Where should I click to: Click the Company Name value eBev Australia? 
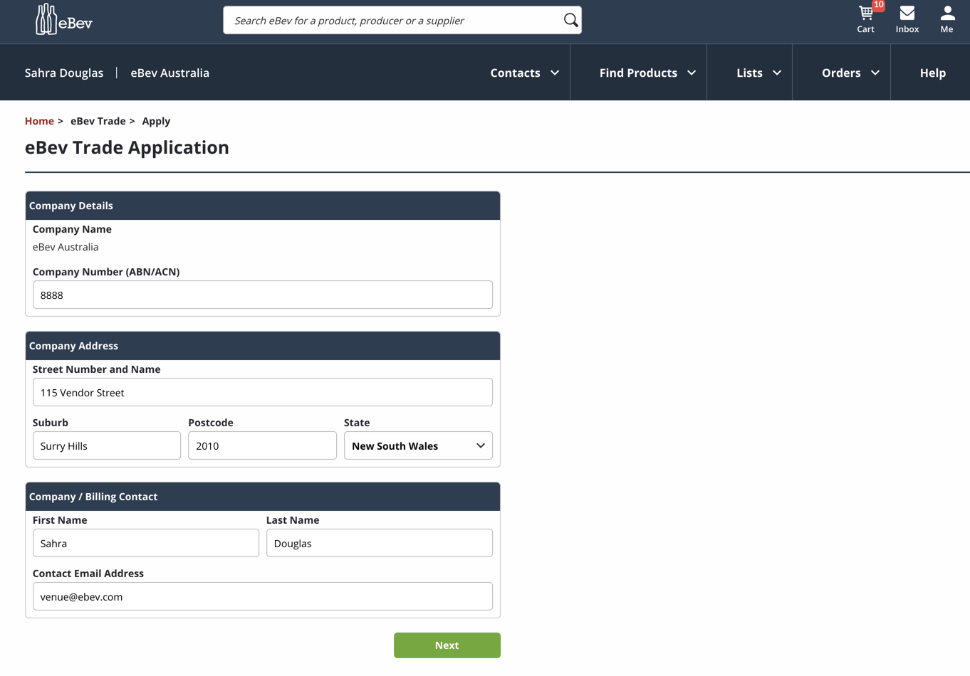(66, 247)
